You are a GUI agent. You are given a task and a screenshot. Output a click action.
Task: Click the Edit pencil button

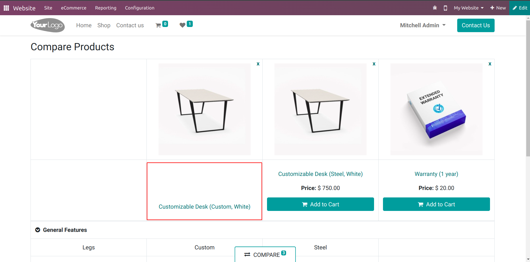[520, 8]
